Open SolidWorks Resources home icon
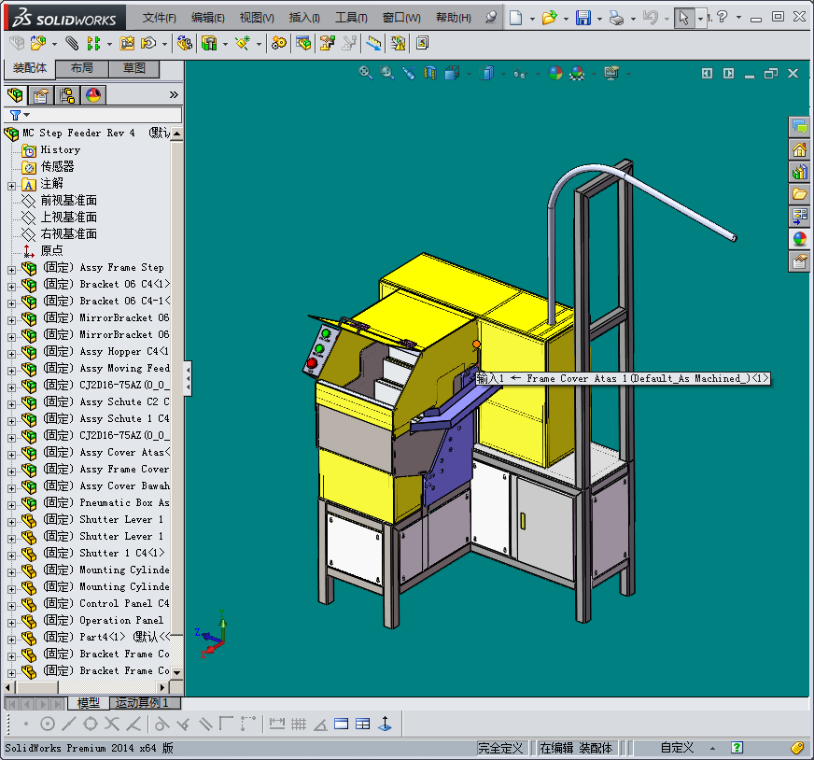The width and height of the screenshot is (814, 760). pyautogui.click(x=799, y=149)
